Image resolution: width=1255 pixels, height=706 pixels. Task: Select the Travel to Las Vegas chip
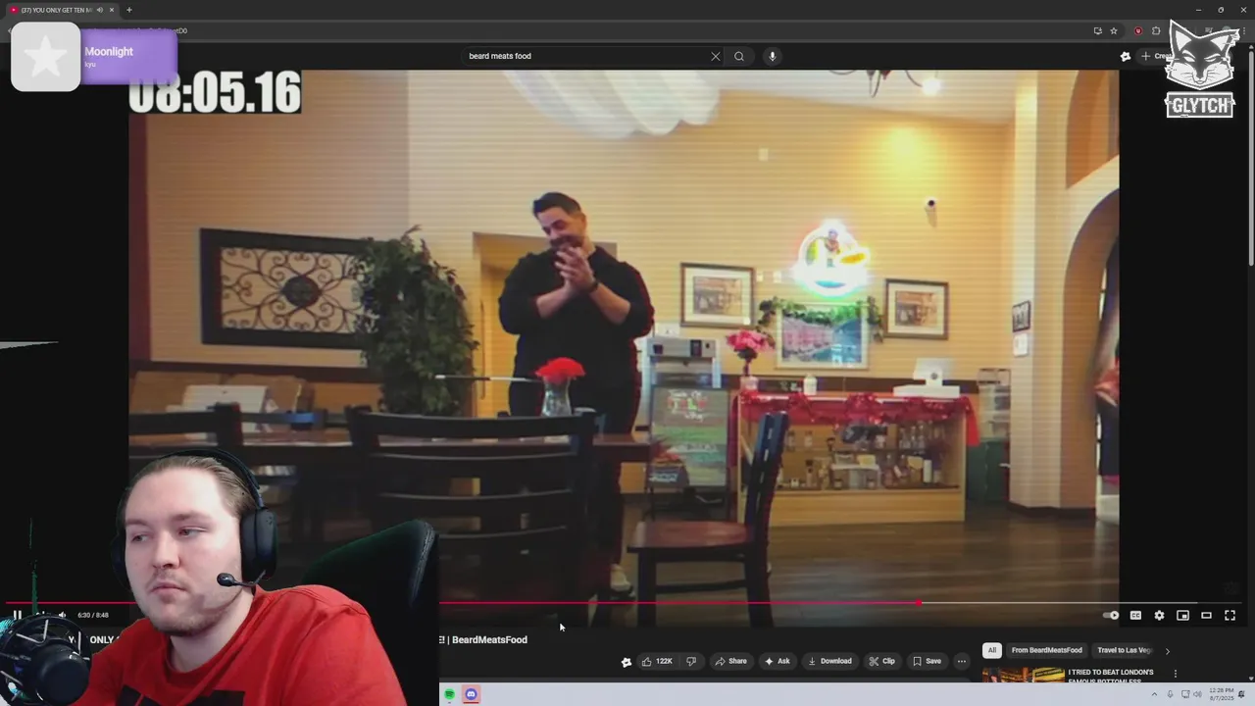[1124, 650]
